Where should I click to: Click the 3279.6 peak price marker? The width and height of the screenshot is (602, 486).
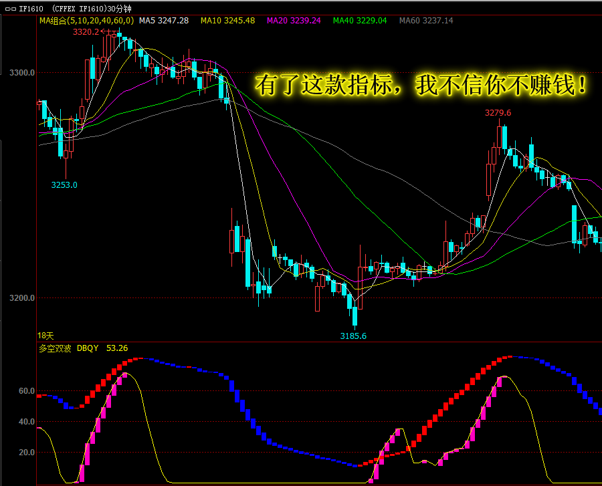click(498, 113)
